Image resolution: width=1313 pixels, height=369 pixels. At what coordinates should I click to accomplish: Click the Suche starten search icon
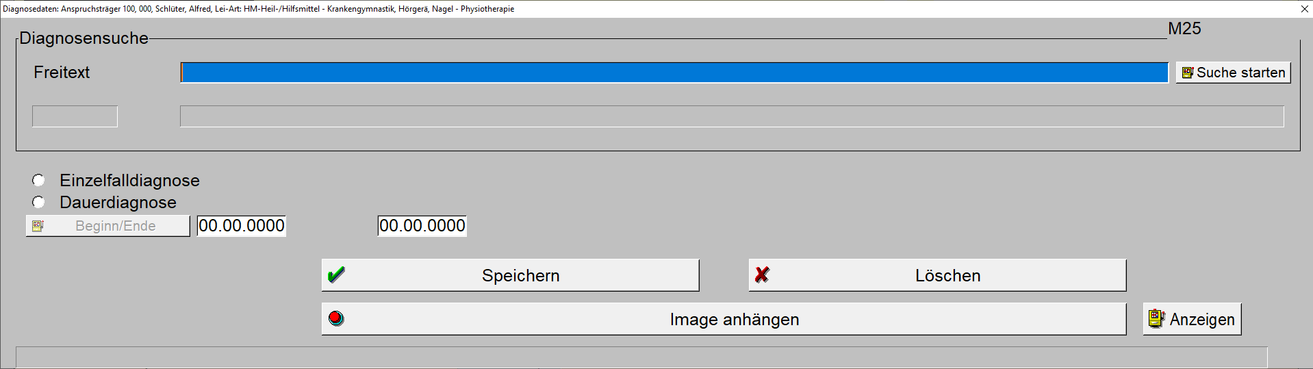[x=1188, y=73]
